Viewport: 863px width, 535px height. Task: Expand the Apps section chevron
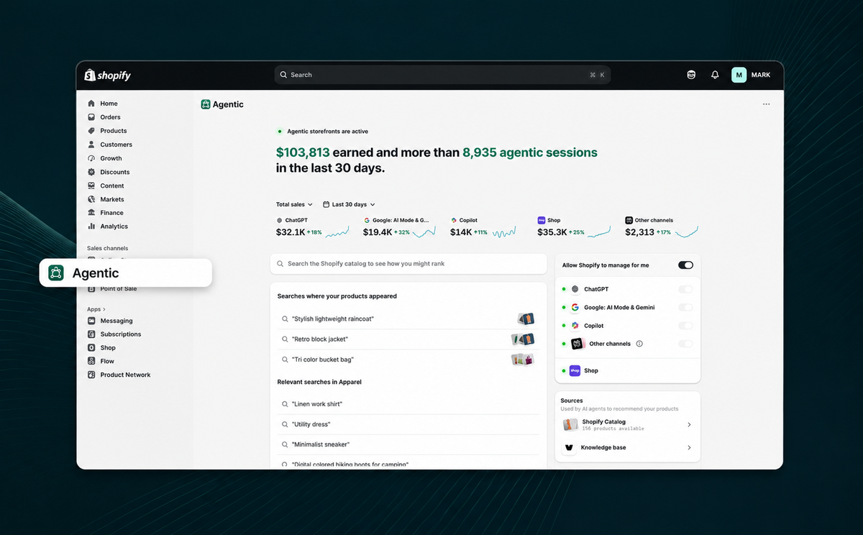[x=104, y=309]
